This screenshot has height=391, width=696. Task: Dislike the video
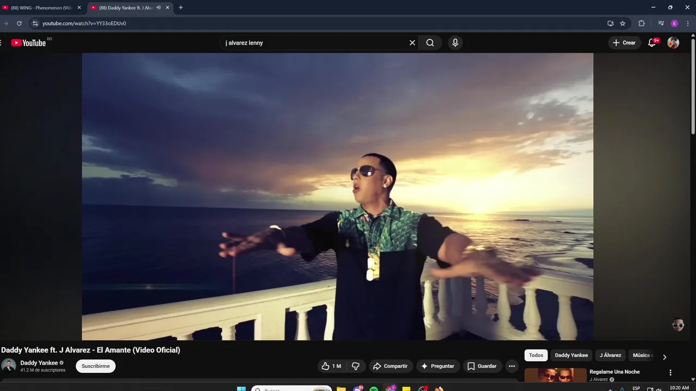pyautogui.click(x=356, y=366)
